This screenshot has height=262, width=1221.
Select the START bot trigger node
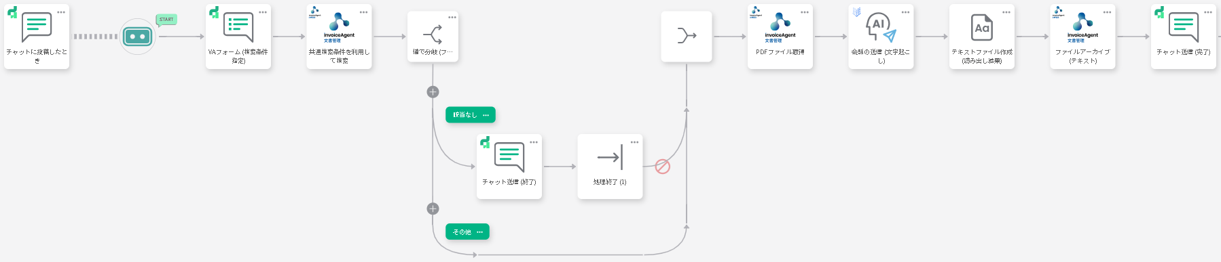138,37
